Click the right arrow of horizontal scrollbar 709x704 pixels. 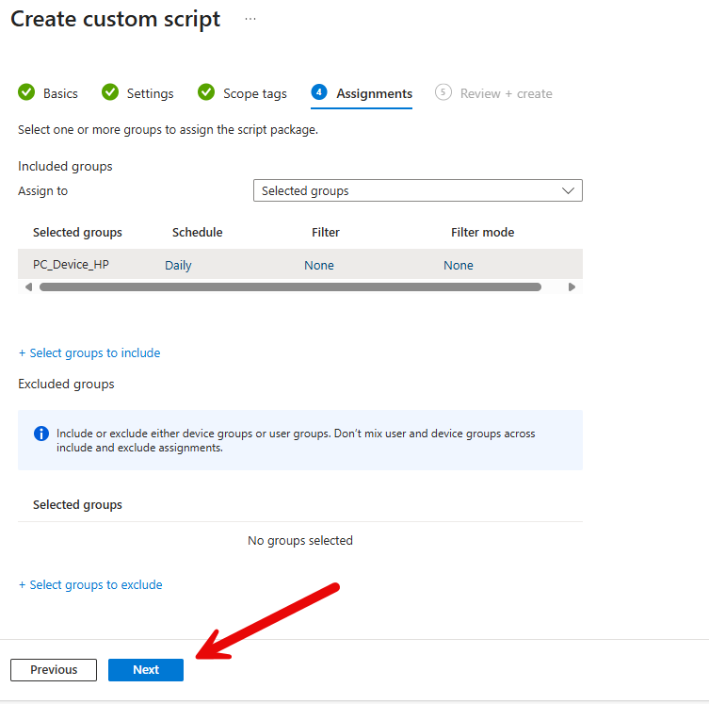tap(572, 287)
